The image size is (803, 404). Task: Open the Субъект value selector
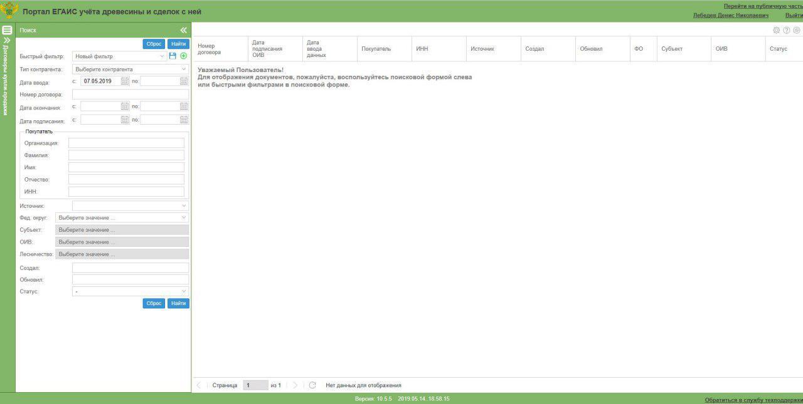point(122,230)
